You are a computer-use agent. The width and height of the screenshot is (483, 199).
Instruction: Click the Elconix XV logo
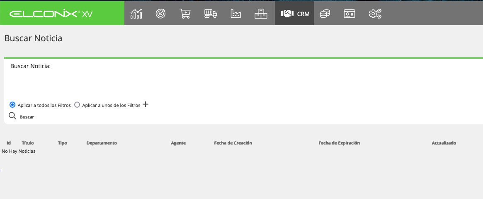(51, 14)
